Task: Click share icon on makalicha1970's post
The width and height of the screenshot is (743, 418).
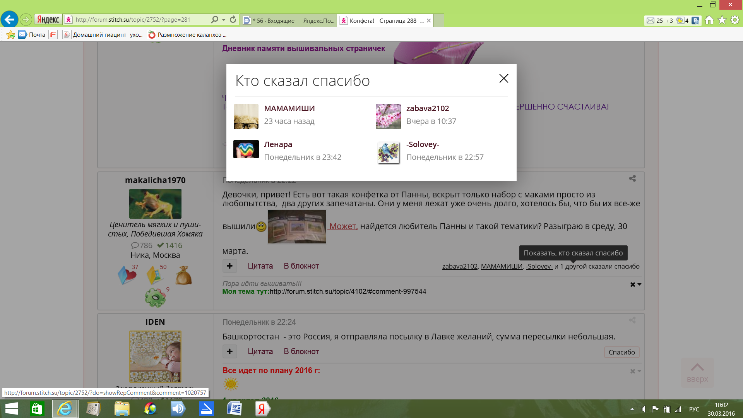Action: pos(632,178)
